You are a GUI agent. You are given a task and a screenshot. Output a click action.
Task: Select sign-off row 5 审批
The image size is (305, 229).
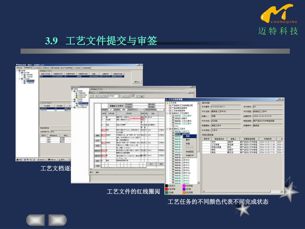point(242,152)
